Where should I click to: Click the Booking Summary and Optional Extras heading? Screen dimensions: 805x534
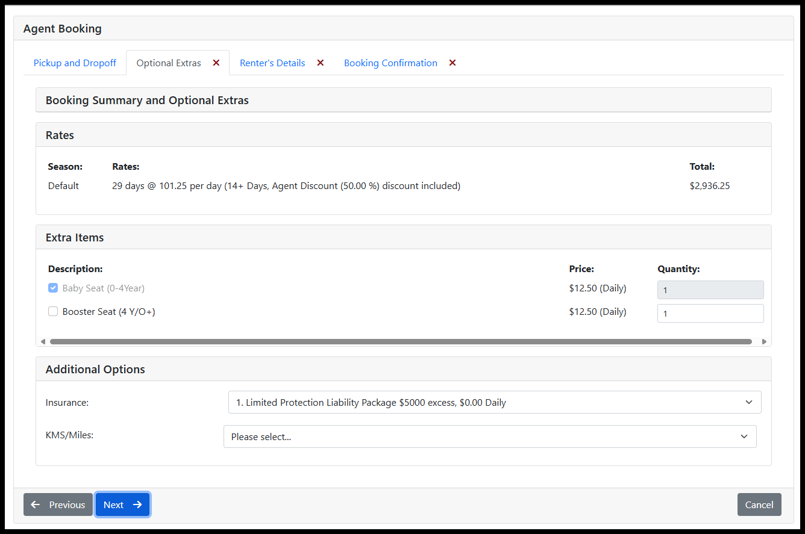pos(147,101)
